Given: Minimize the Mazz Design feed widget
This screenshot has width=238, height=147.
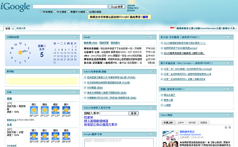Looking at the screenshot, I should pos(228,63).
